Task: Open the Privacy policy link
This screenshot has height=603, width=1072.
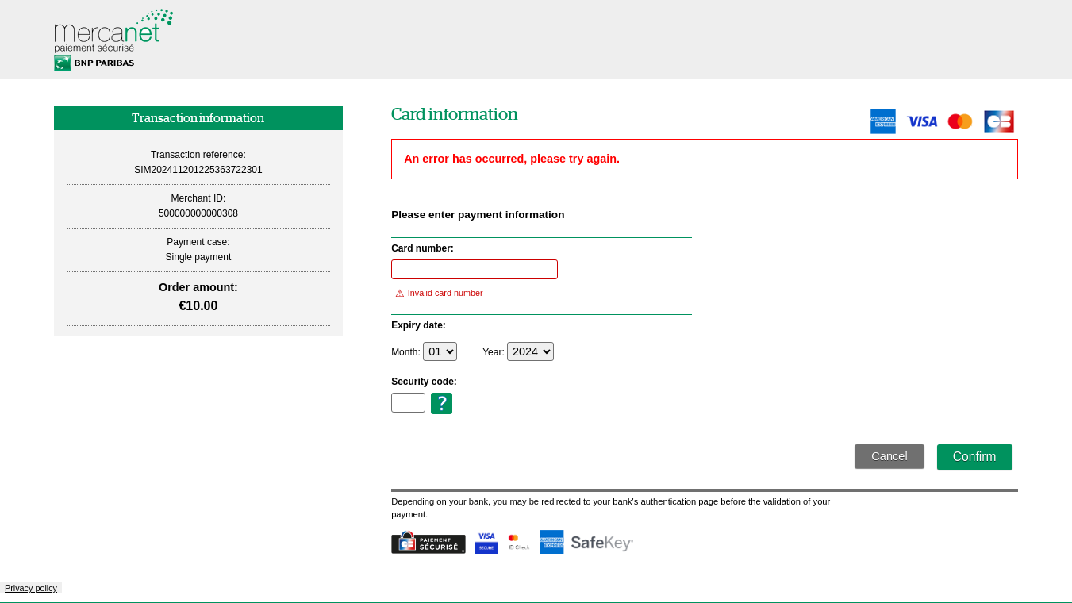Action: pos(31,588)
